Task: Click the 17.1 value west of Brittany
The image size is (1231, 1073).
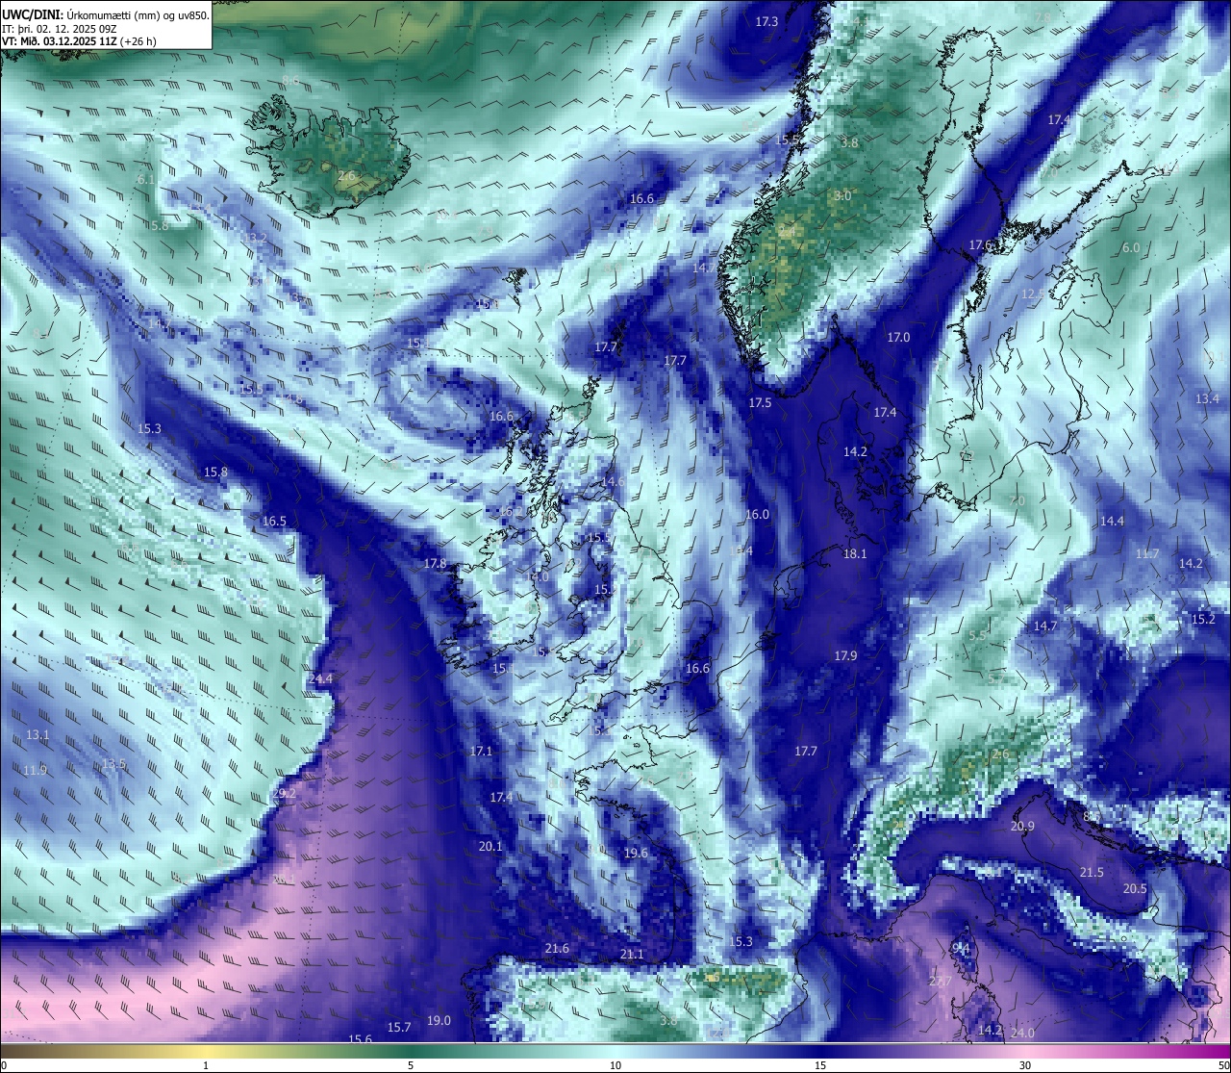Action: (481, 751)
